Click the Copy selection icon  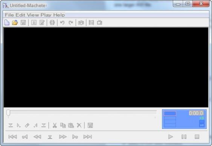click(63, 125)
